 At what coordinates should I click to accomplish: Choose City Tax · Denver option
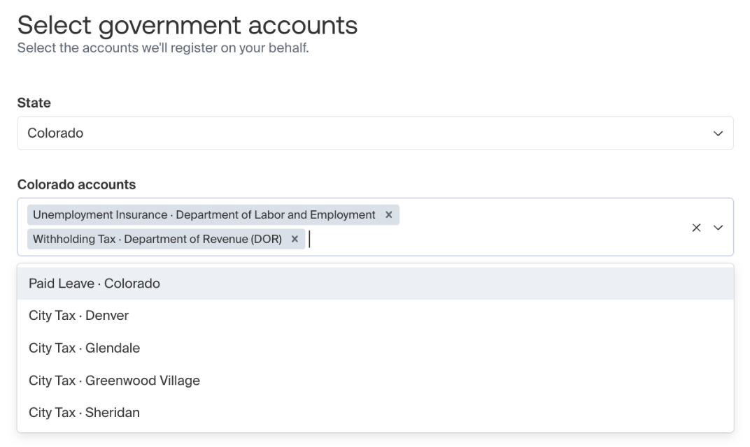tap(79, 316)
